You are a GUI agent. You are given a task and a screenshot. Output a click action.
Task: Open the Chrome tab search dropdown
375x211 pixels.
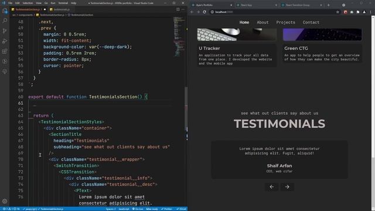(343, 5)
